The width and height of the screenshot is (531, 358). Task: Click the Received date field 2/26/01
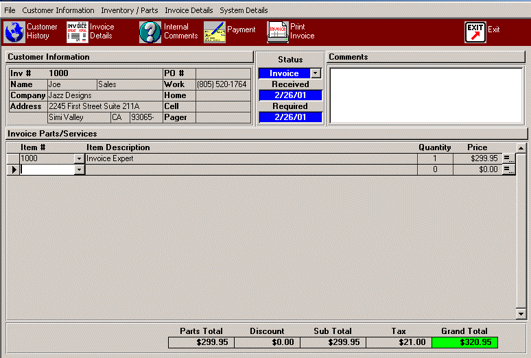pos(290,95)
